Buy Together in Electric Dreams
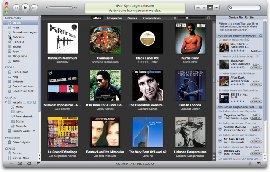 coord(256,118)
